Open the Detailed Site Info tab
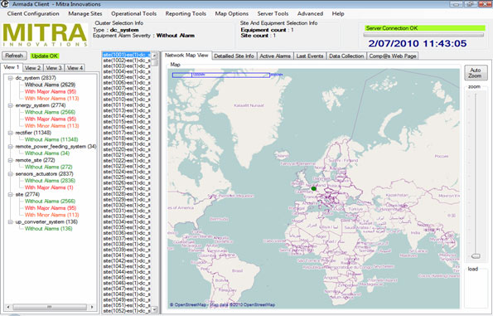This screenshot has height=316, width=493. coord(234,56)
